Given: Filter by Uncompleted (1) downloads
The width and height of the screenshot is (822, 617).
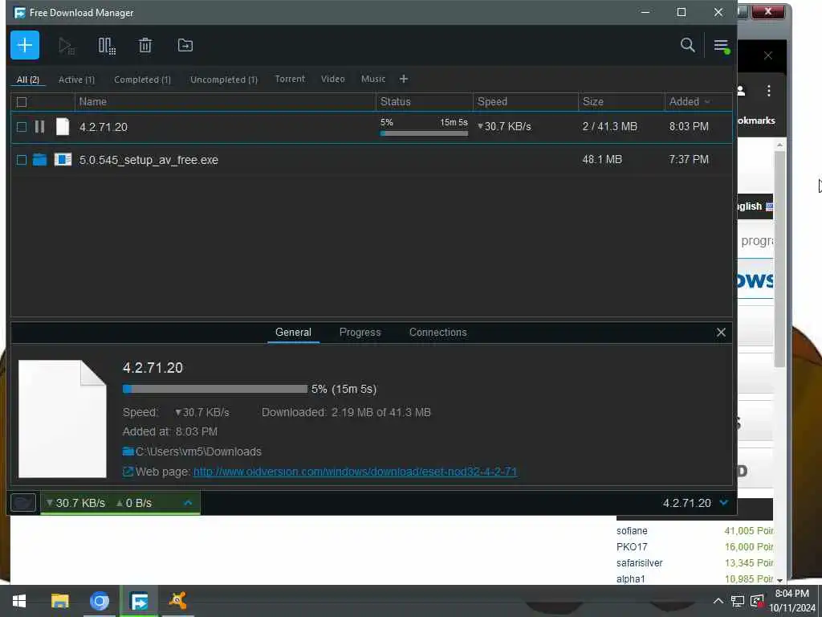Looking at the screenshot, I should pos(224,80).
